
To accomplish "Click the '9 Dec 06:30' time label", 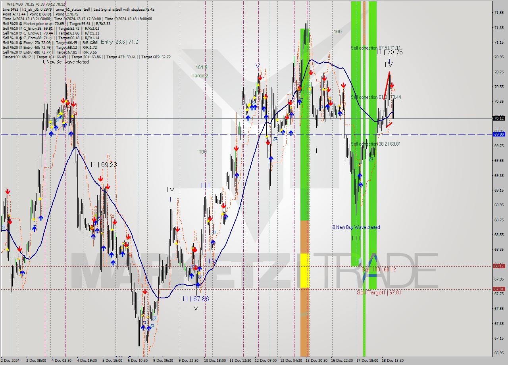I will click(163, 361).
